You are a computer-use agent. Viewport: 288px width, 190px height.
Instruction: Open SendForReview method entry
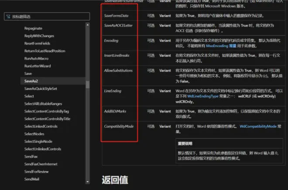point(36,172)
